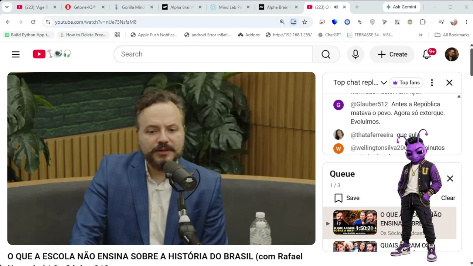
Task: Open the ChatGPT bookmark
Action: tap(329, 35)
